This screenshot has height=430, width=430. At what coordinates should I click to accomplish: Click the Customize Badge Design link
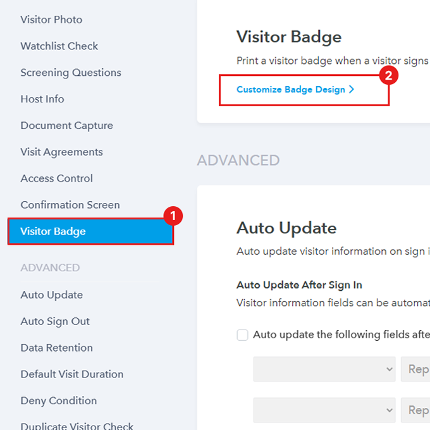pyautogui.click(x=291, y=90)
